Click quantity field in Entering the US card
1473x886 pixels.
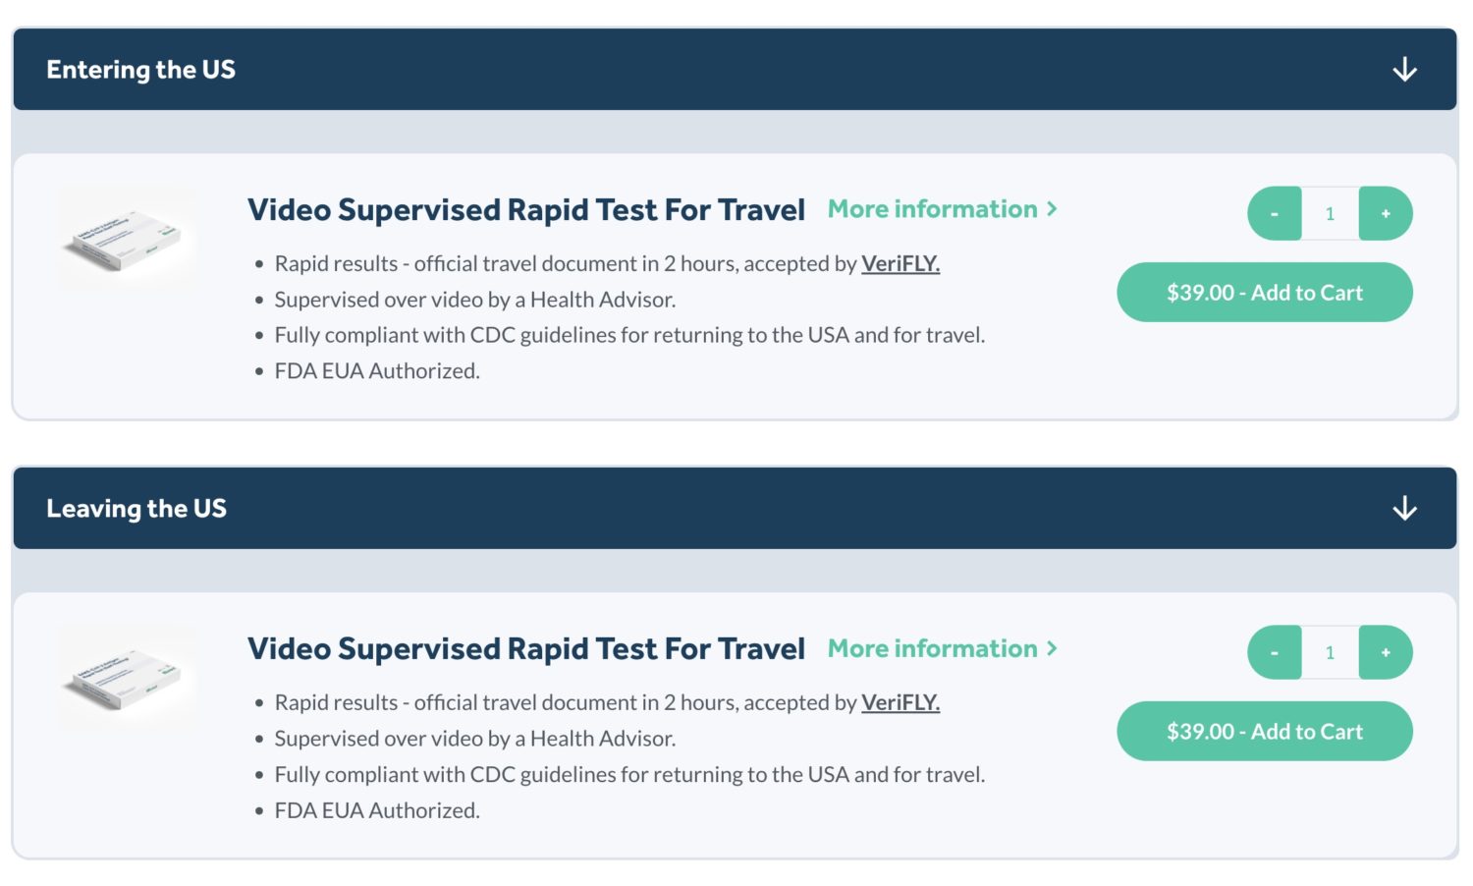coord(1331,213)
